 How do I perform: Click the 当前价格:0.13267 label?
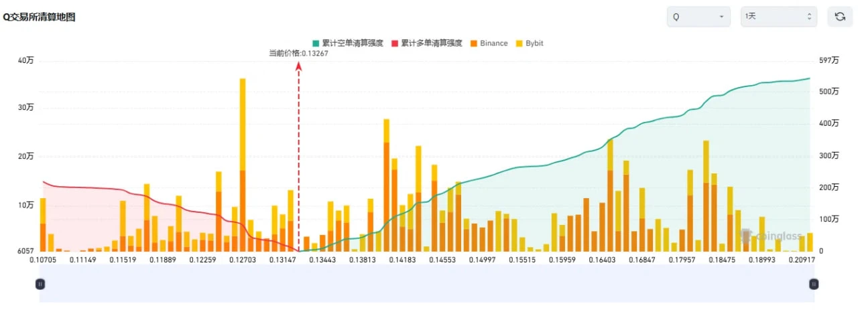298,53
